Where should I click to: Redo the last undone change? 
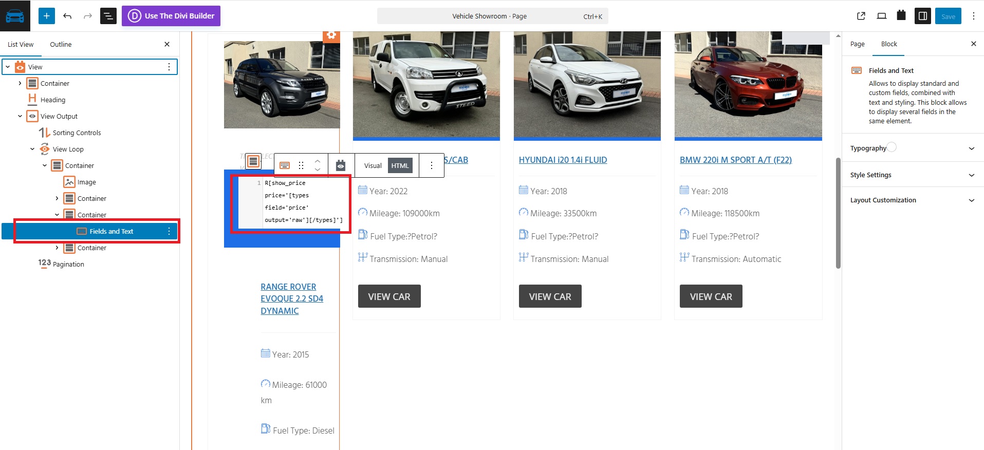pyautogui.click(x=88, y=16)
